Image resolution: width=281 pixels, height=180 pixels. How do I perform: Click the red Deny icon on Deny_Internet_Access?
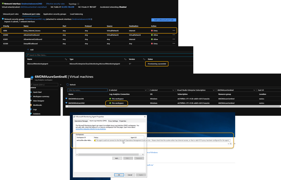(152, 31)
